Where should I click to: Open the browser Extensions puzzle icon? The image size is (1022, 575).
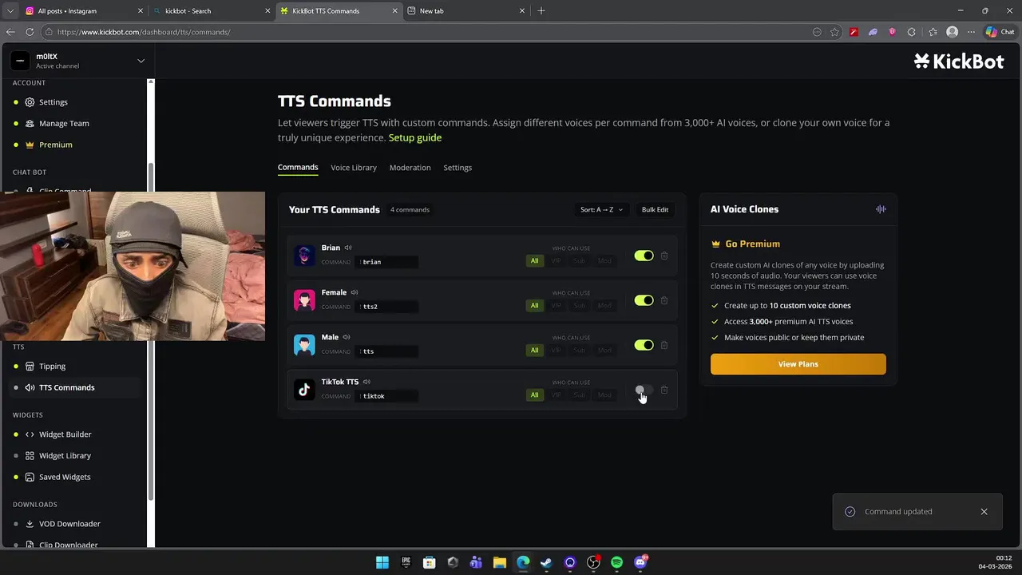coord(911,32)
